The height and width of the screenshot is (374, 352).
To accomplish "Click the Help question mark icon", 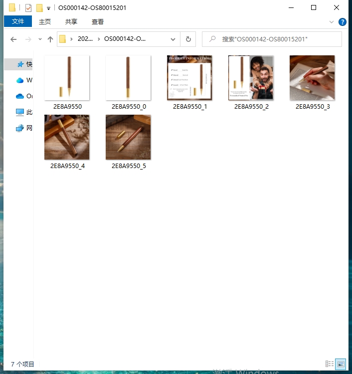I will [x=343, y=22].
